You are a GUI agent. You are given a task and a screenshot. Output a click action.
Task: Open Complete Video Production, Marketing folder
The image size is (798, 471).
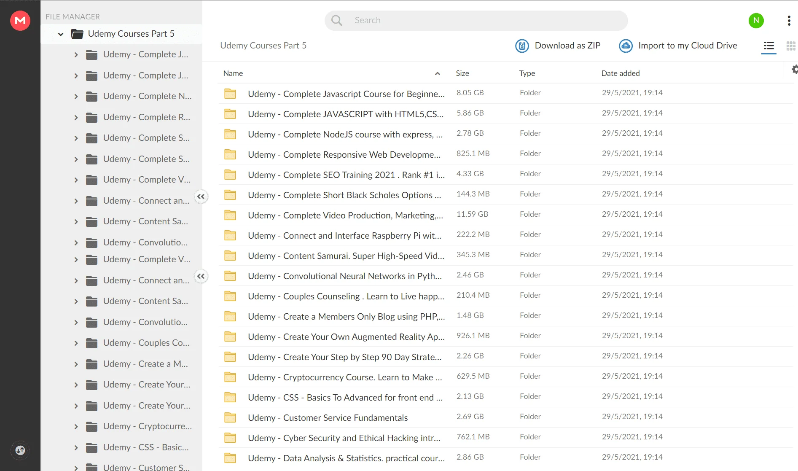tap(345, 215)
